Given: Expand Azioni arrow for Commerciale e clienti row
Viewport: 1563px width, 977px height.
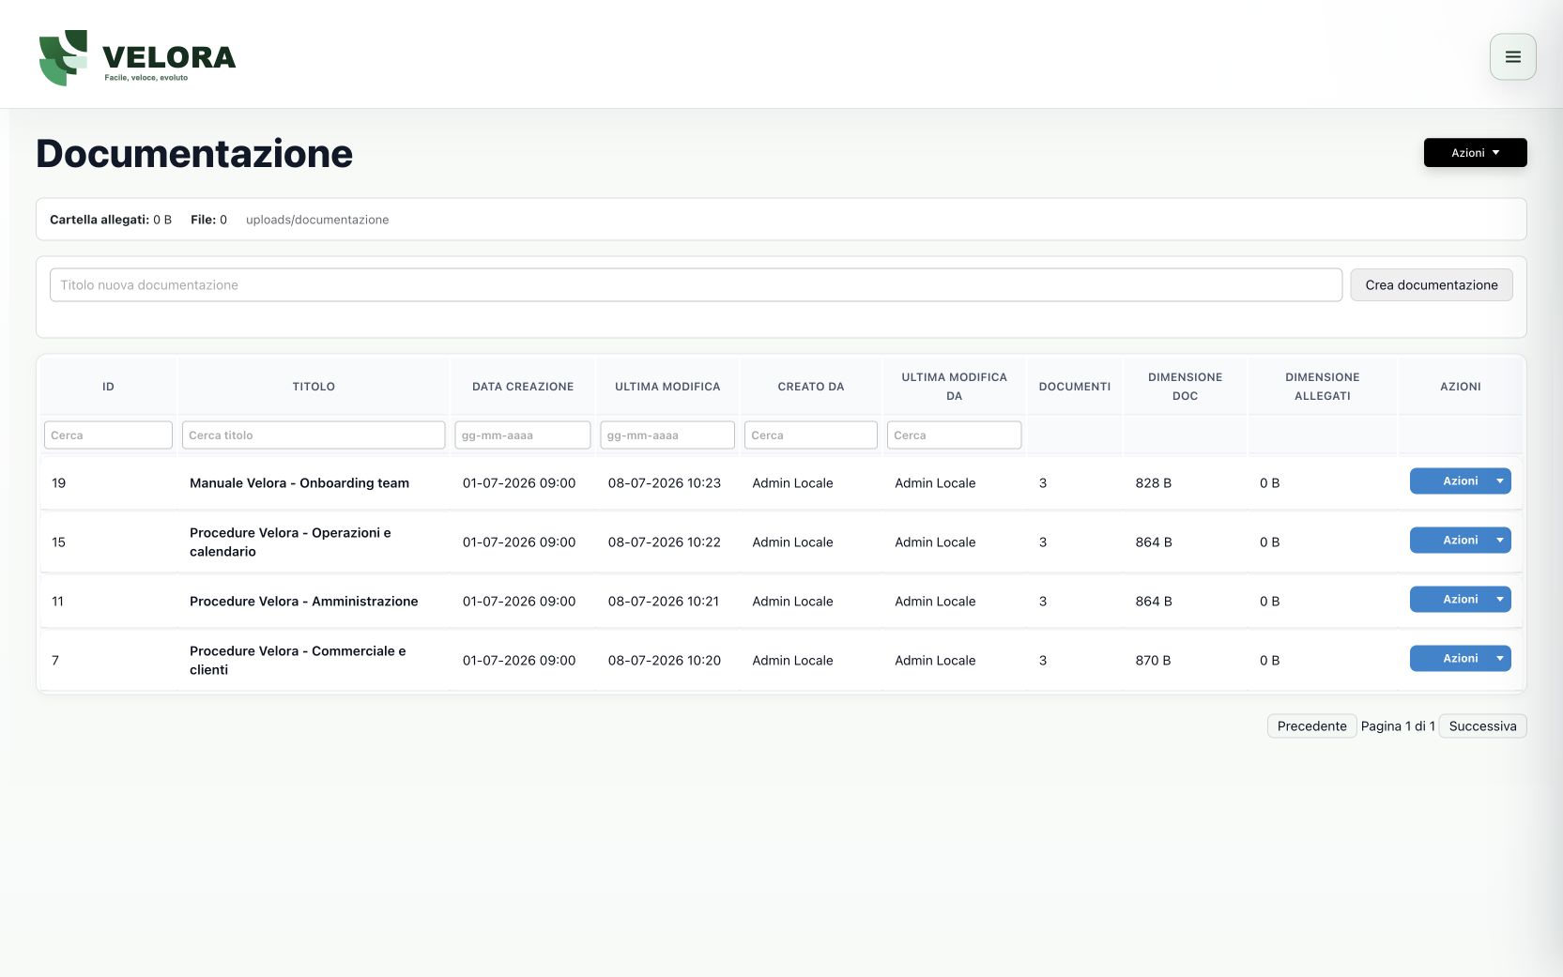Looking at the screenshot, I should coord(1500,659).
